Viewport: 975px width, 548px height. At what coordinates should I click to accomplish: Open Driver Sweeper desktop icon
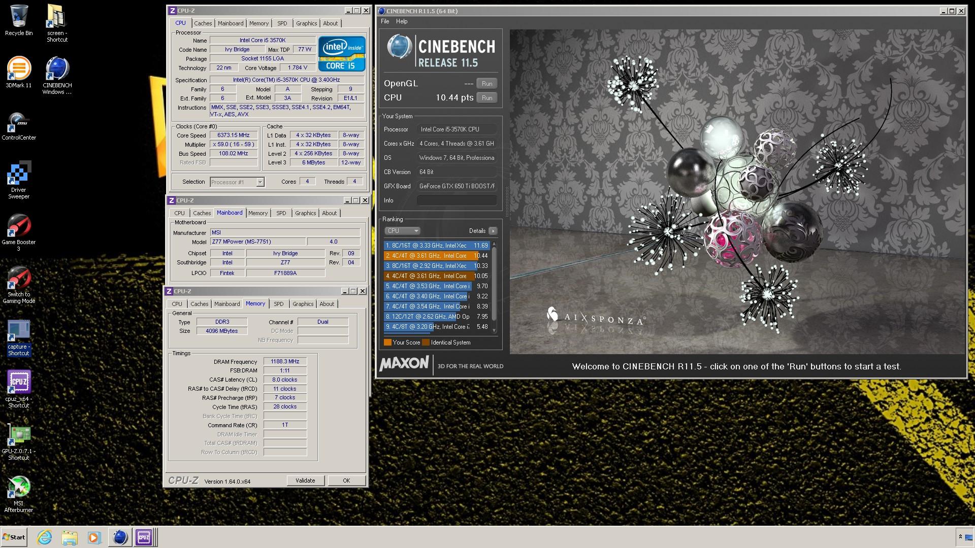coord(19,180)
